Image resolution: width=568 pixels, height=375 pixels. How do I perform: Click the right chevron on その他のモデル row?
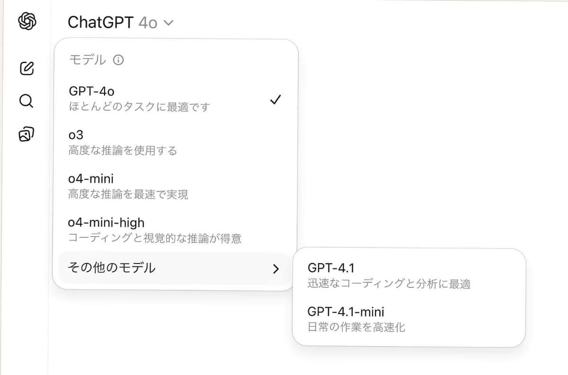[x=276, y=268]
